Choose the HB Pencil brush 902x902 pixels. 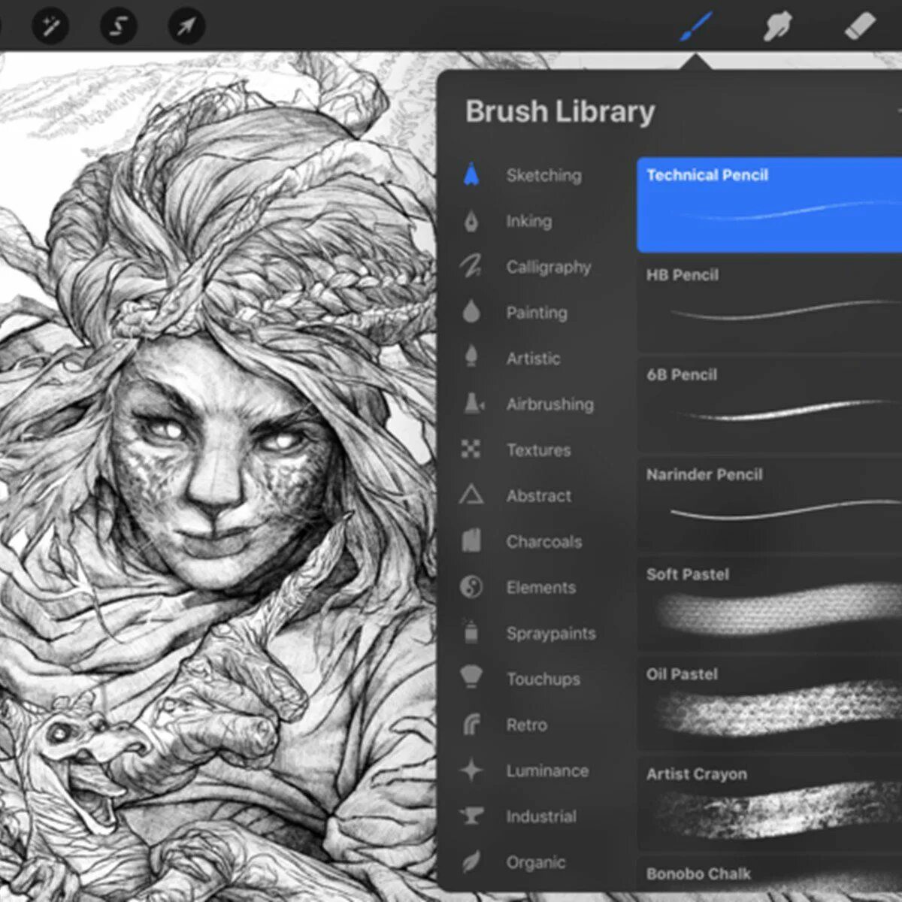click(769, 304)
